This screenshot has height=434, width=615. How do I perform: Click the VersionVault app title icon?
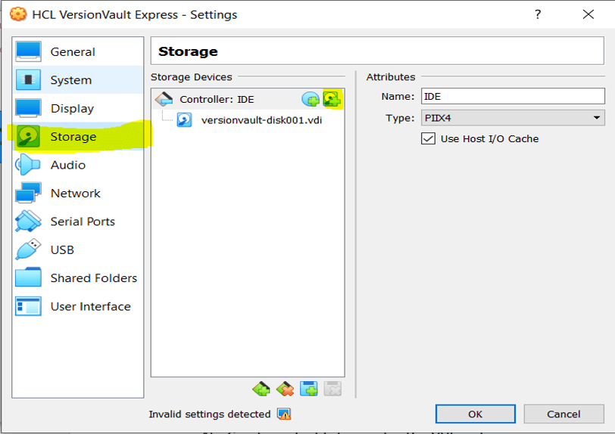click(x=18, y=14)
